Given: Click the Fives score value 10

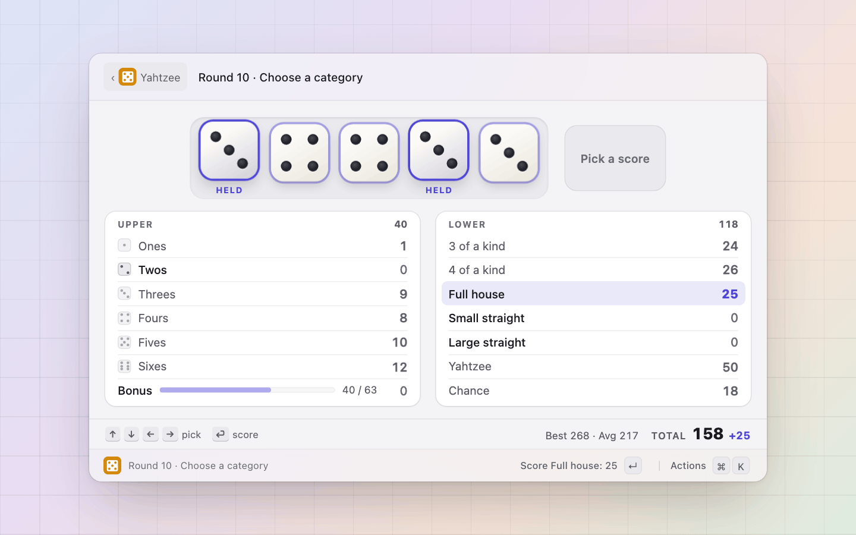Looking at the screenshot, I should coord(399,342).
